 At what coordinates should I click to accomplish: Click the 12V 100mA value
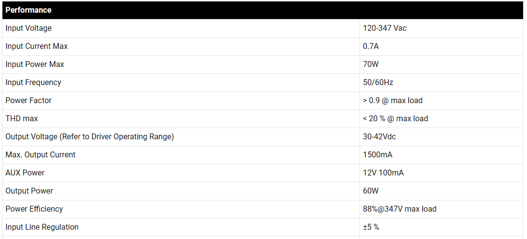(383, 173)
